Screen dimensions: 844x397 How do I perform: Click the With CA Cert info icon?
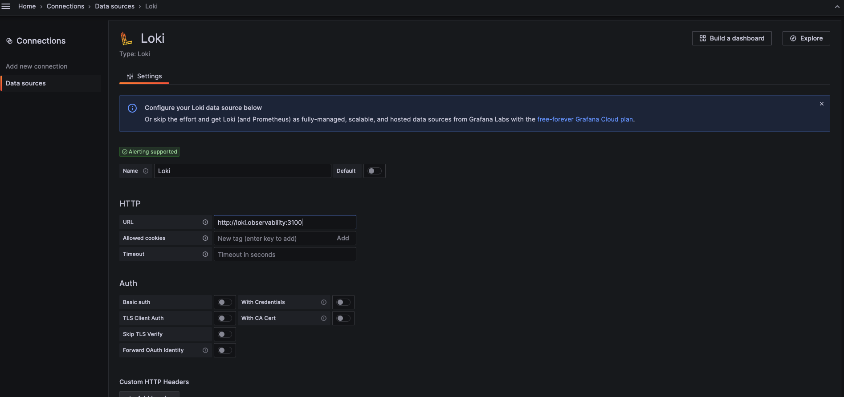[324, 318]
